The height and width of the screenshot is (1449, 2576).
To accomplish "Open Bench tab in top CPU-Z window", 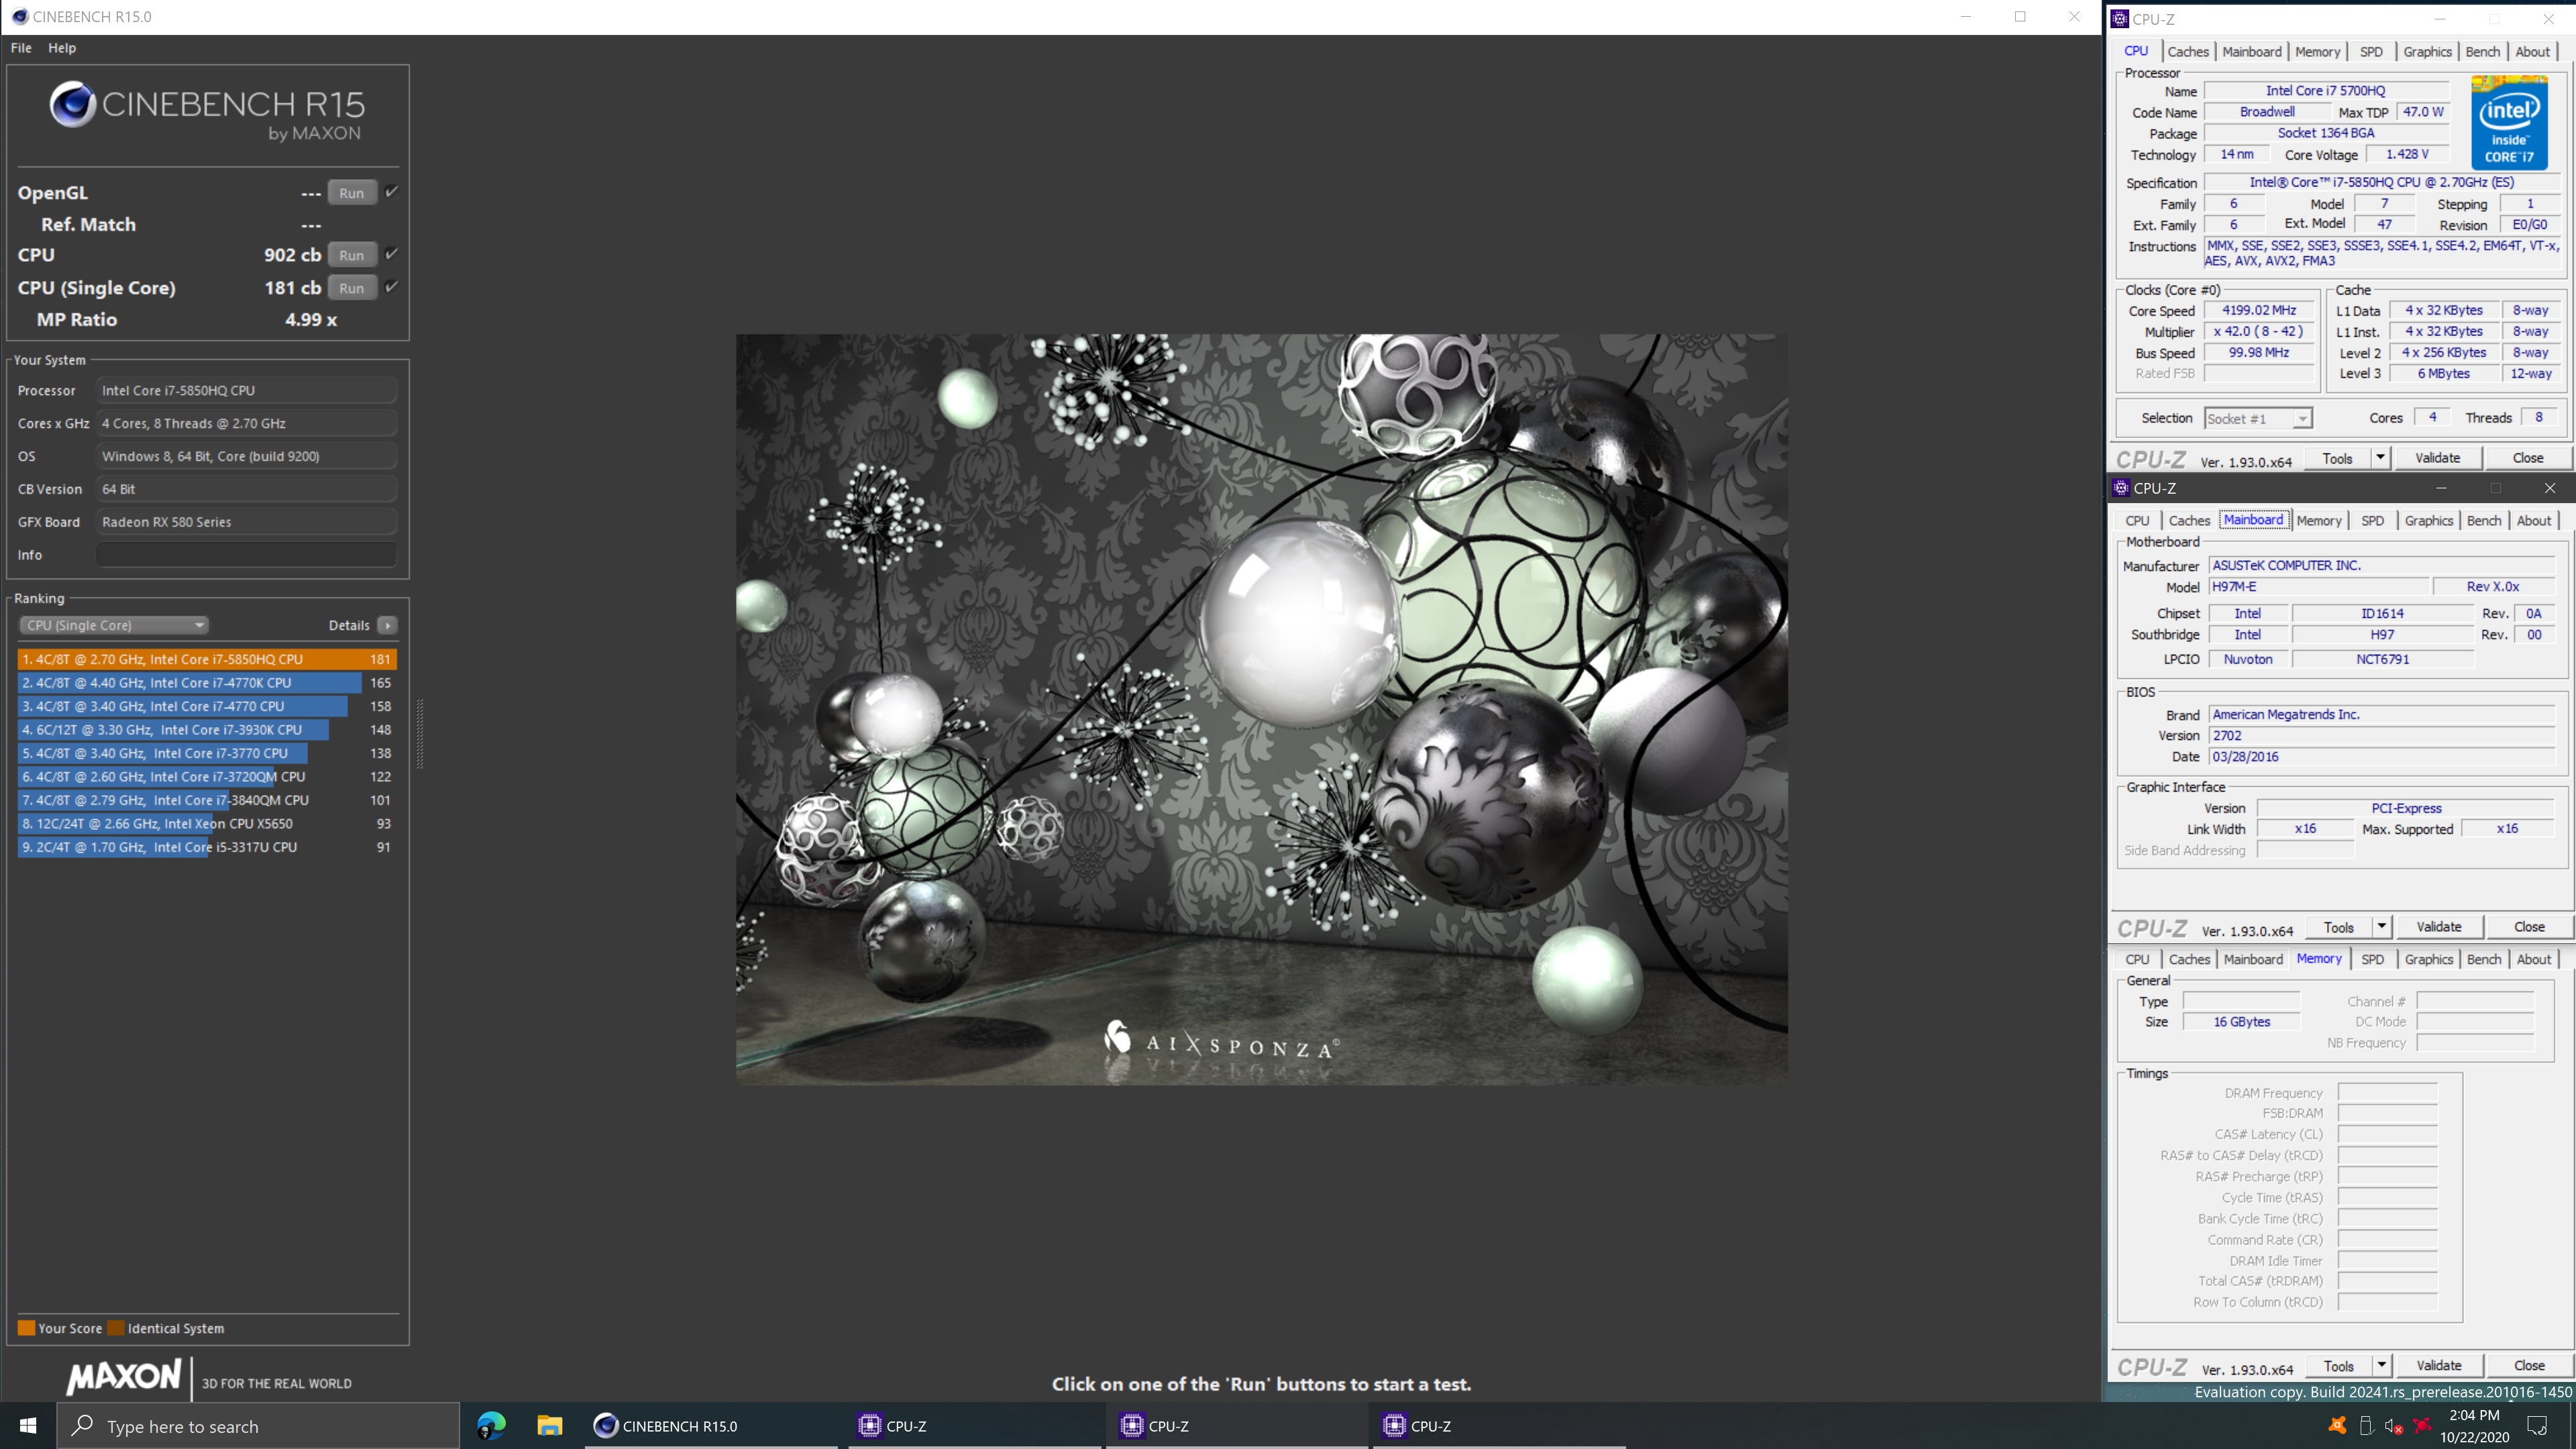I will coord(2482,52).
